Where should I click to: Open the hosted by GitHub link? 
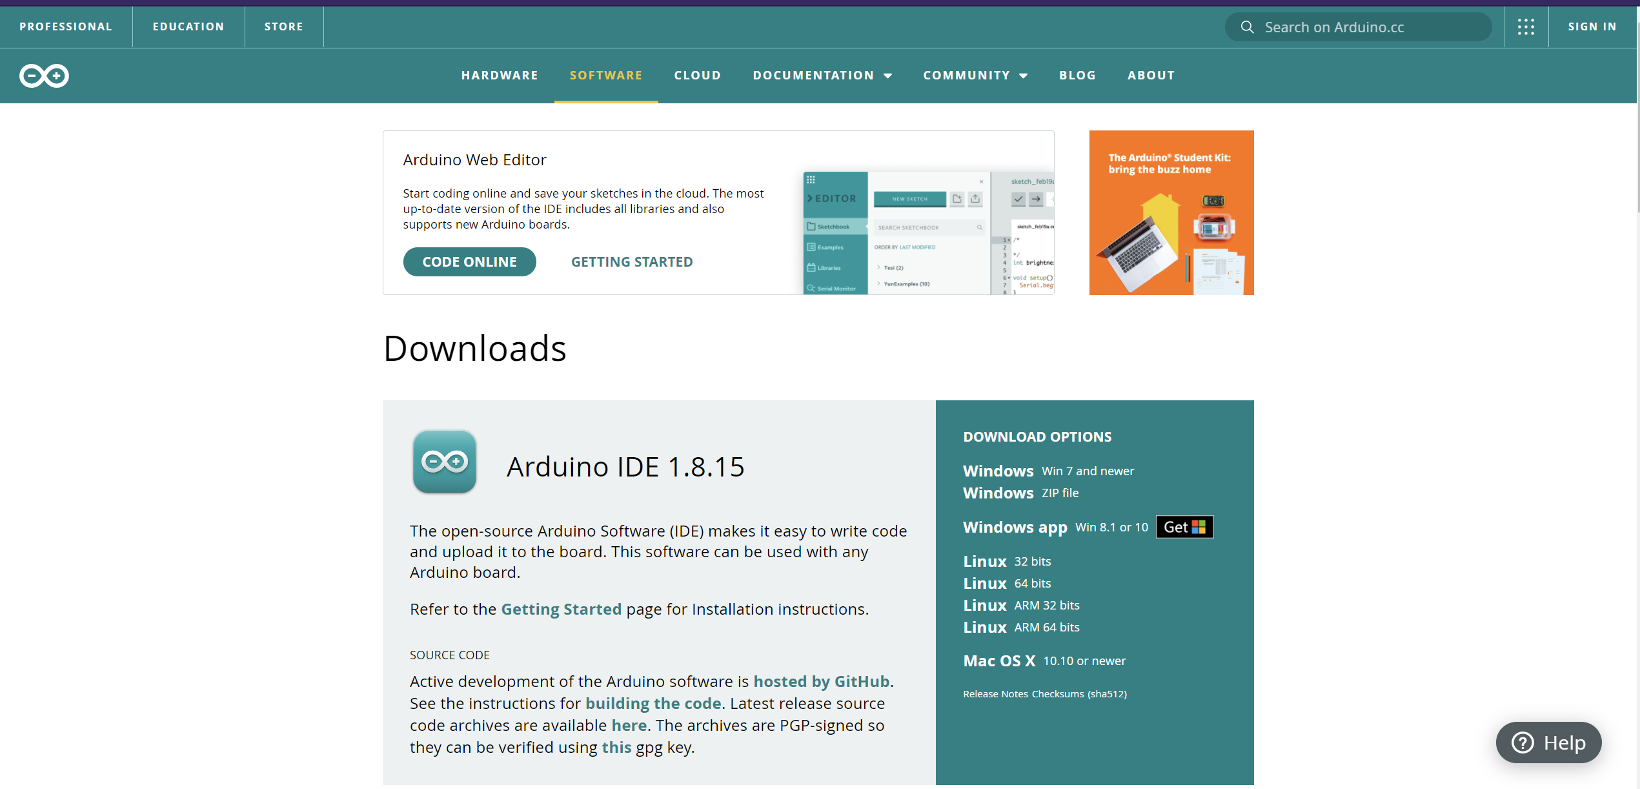click(821, 681)
